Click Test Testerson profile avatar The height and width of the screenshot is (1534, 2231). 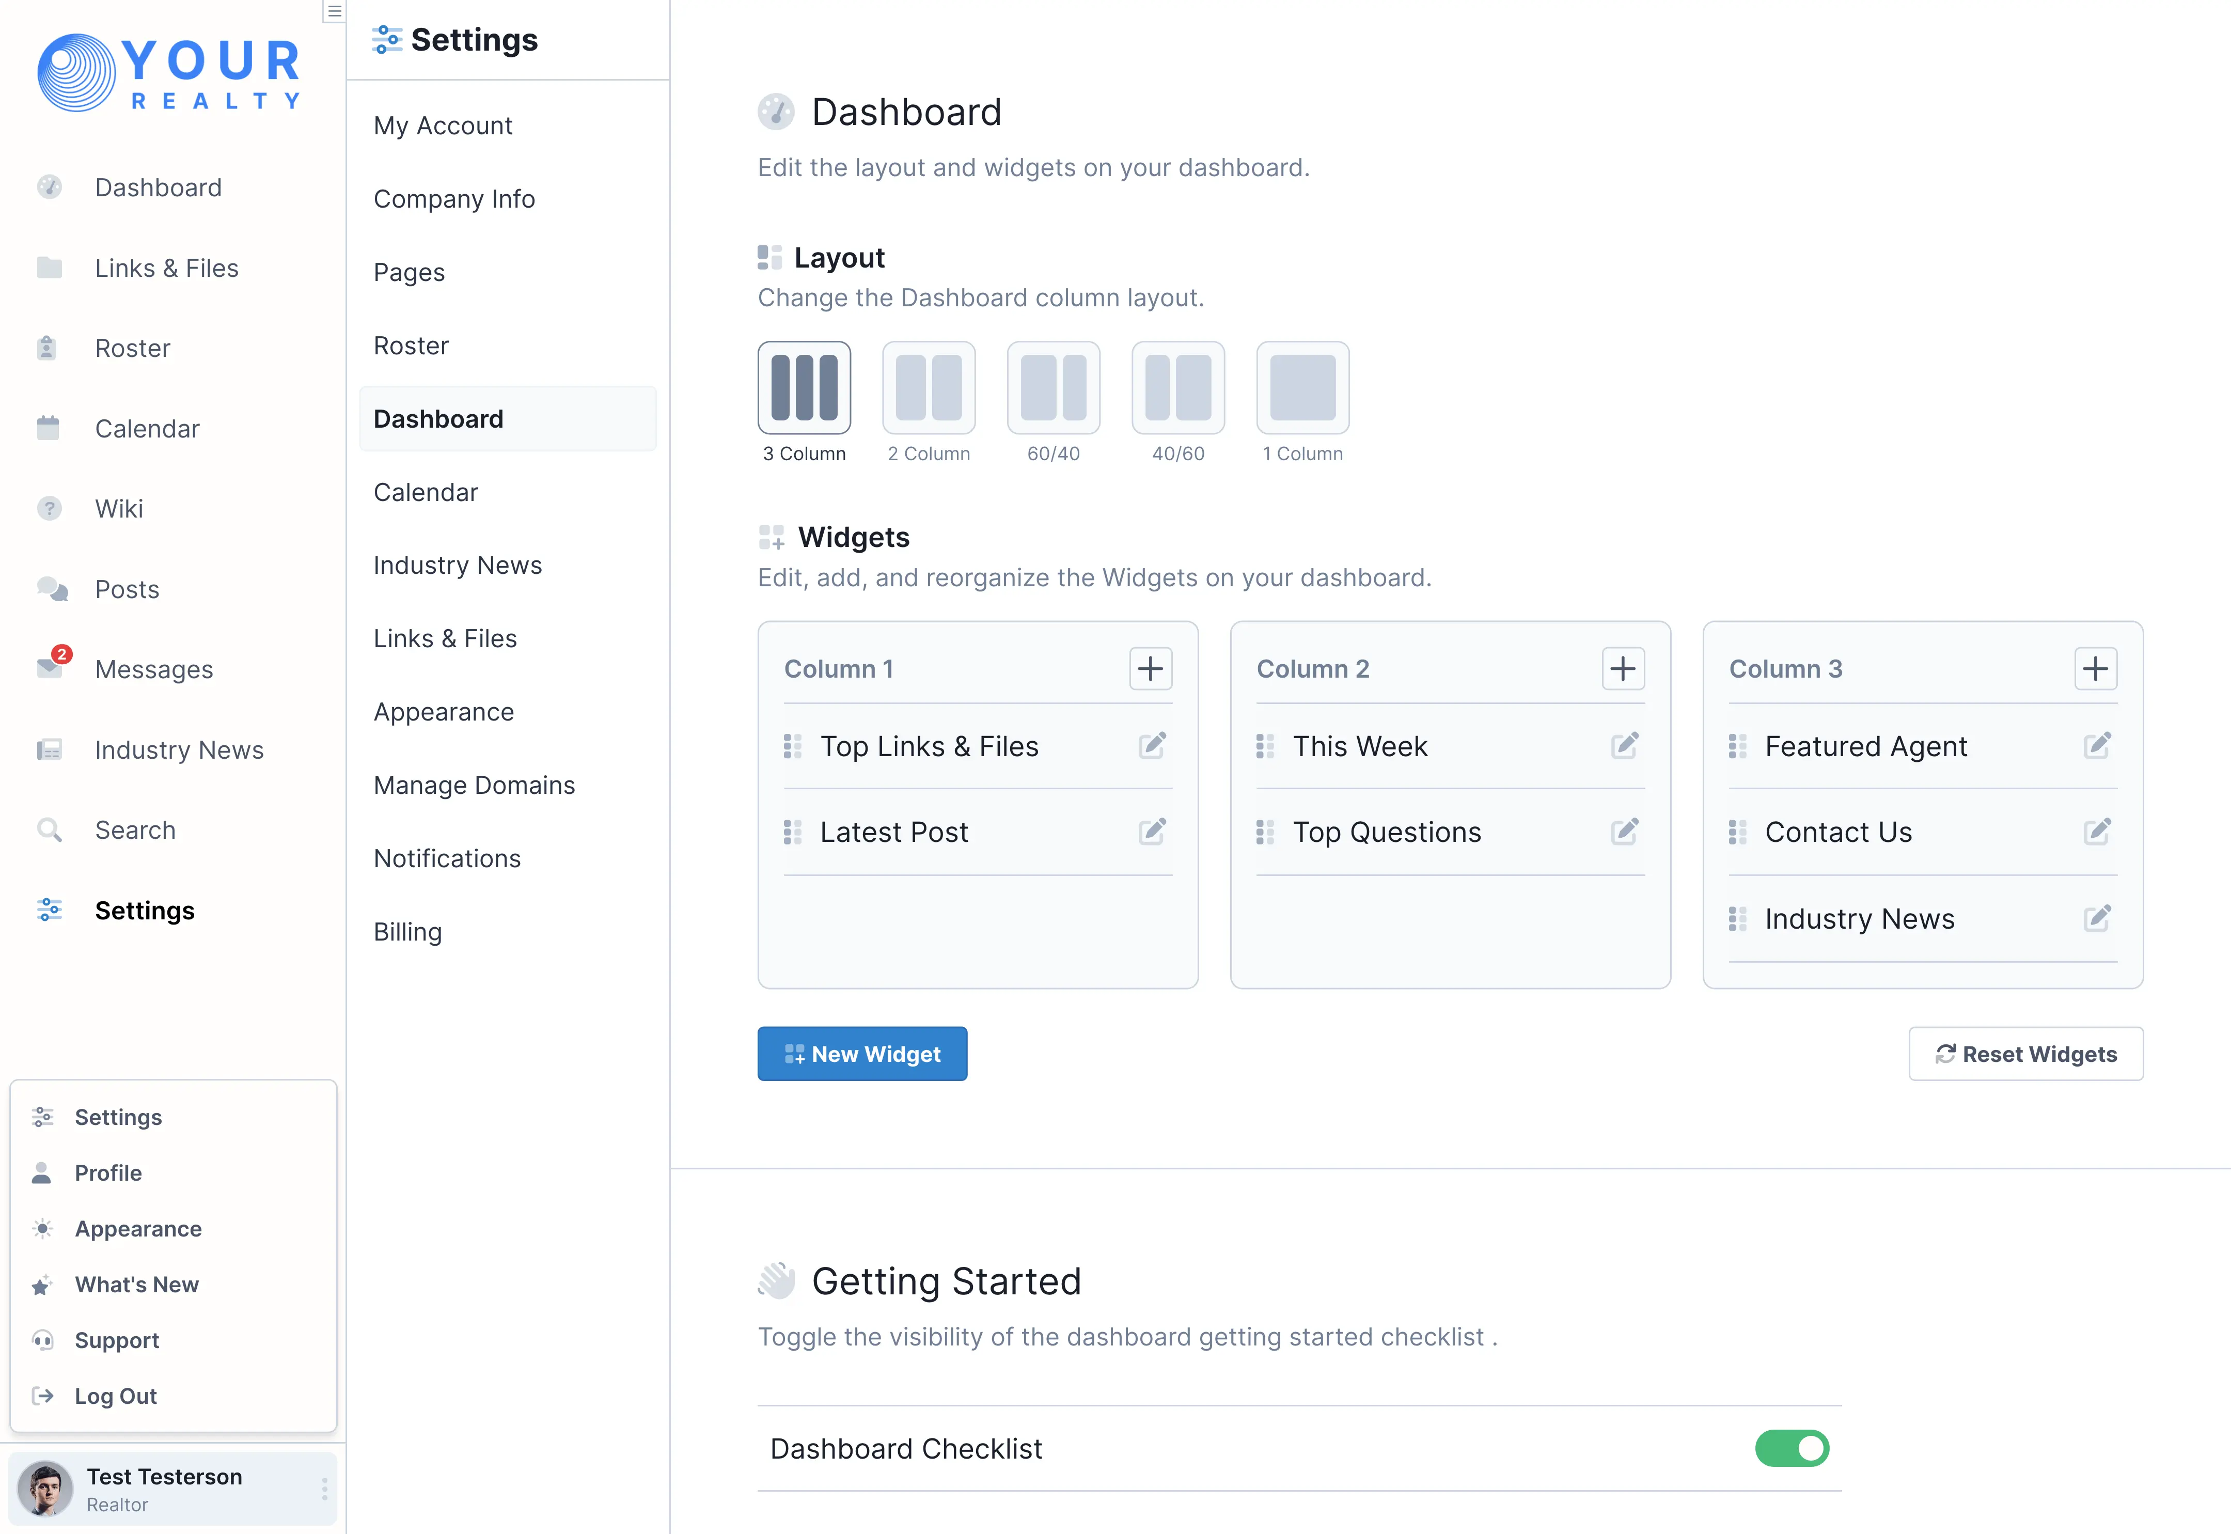pos(45,1489)
